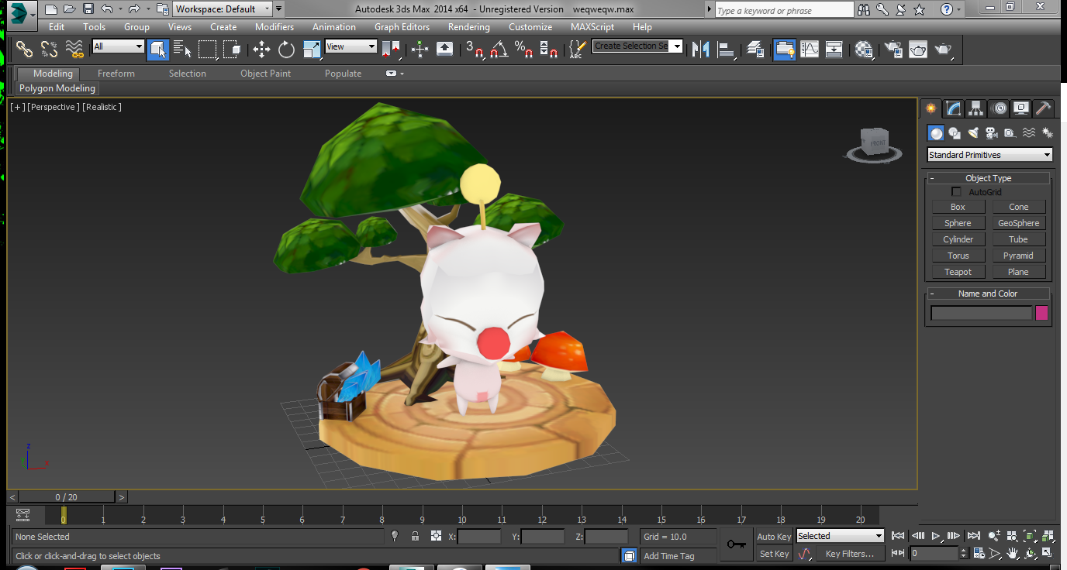This screenshot has height=570, width=1067.
Task: Toggle Set Key mode
Action: click(774, 554)
